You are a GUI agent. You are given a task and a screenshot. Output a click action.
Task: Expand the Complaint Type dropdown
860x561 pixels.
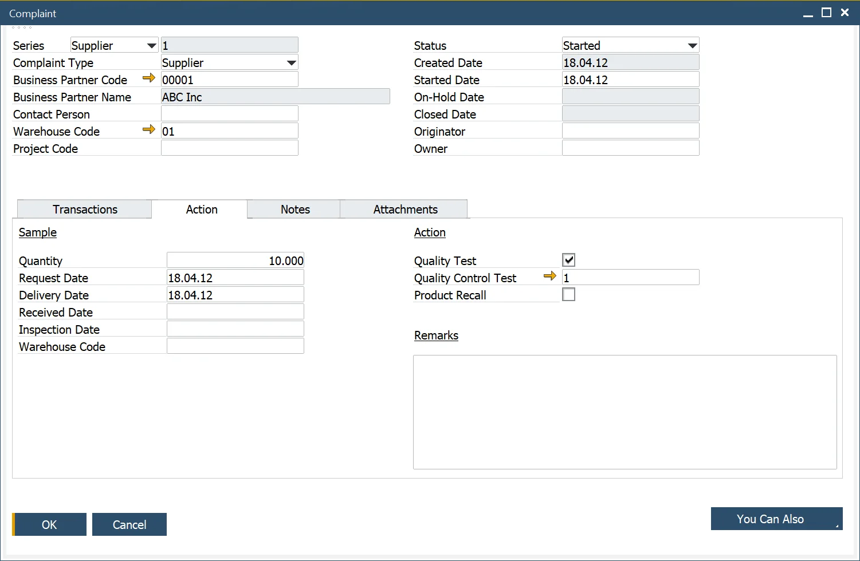[291, 63]
